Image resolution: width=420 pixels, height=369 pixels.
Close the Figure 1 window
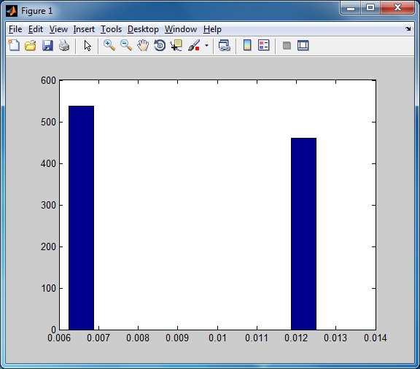(x=397, y=8)
